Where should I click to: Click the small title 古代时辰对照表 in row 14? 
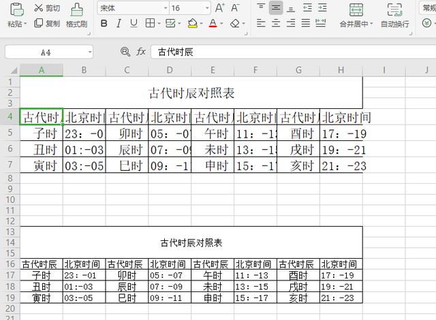pos(191,242)
